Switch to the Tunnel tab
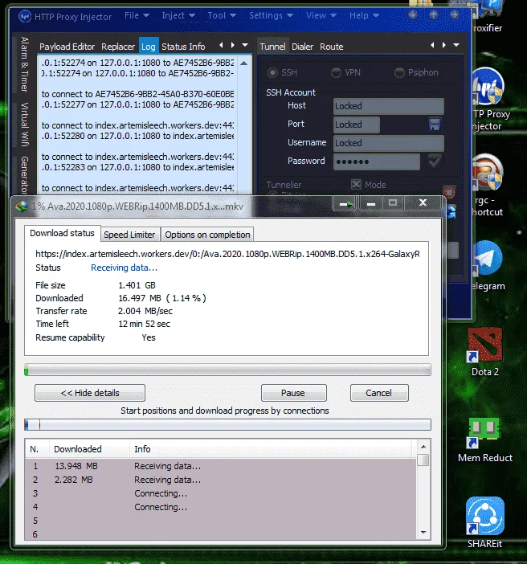 click(x=272, y=47)
